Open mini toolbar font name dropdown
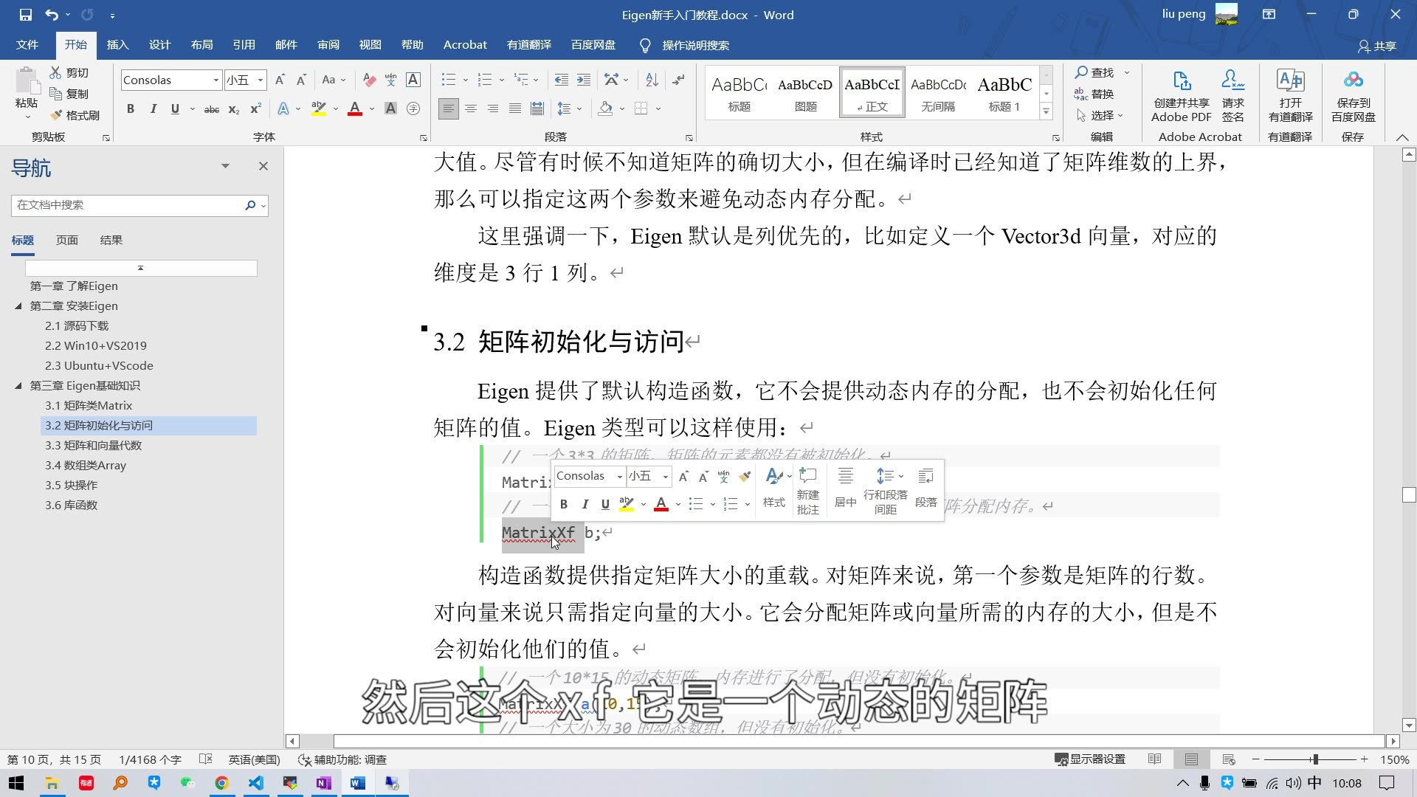 pos(619,477)
